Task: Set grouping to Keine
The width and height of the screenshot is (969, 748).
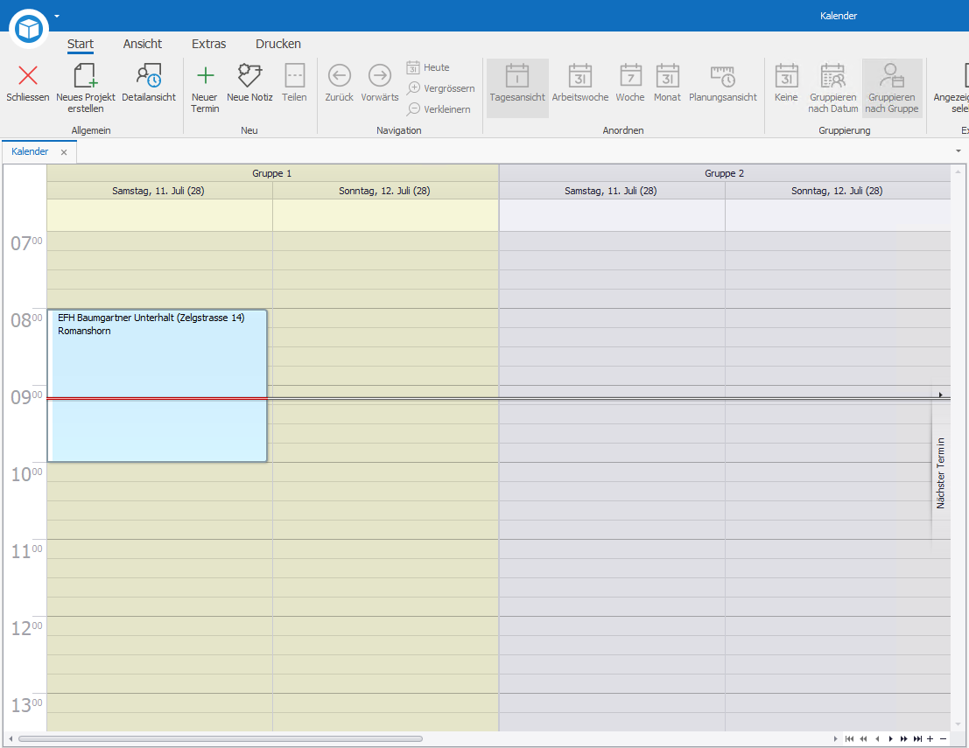Action: (786, 82)
